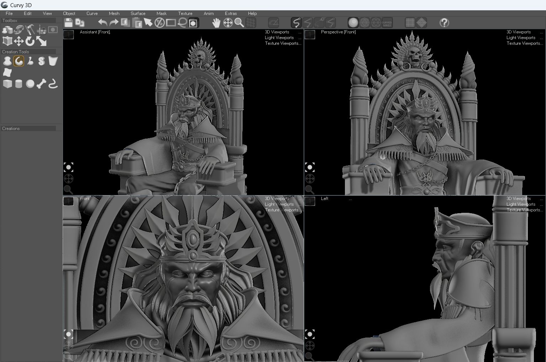The height and width of the screenshot is (362, 546).
Task: Choose the S-shaped extrude creation tool
Action: (42, 61)
